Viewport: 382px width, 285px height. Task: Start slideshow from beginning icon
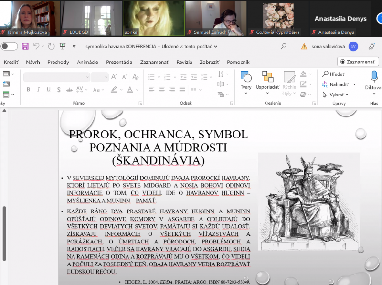coord(63,46)
